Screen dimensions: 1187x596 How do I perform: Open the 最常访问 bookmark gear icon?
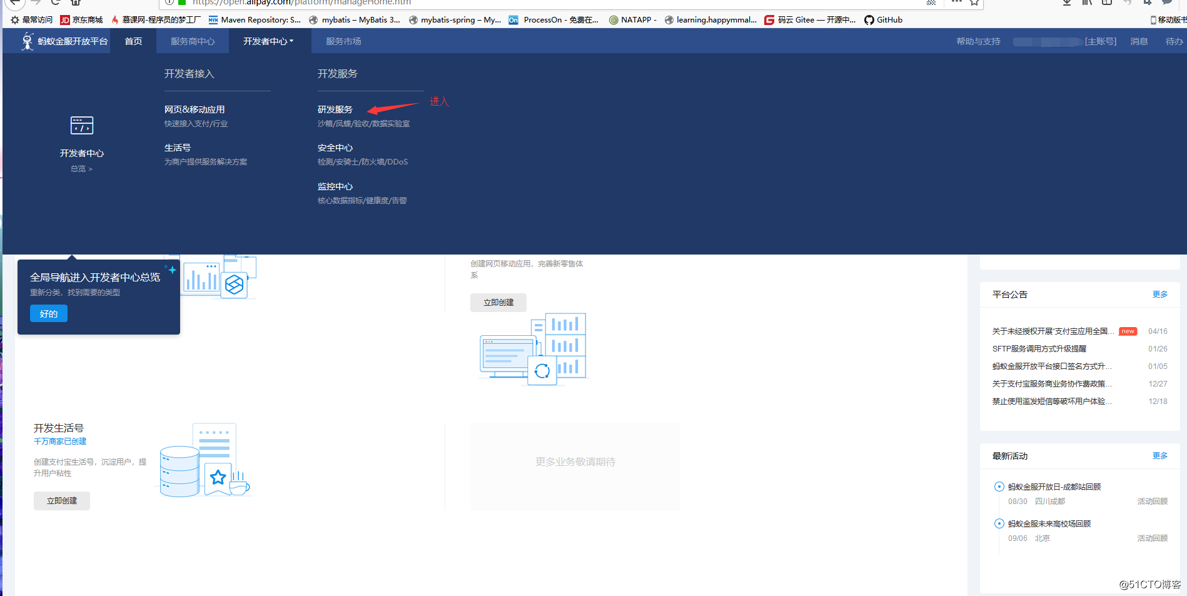[15, 20]
